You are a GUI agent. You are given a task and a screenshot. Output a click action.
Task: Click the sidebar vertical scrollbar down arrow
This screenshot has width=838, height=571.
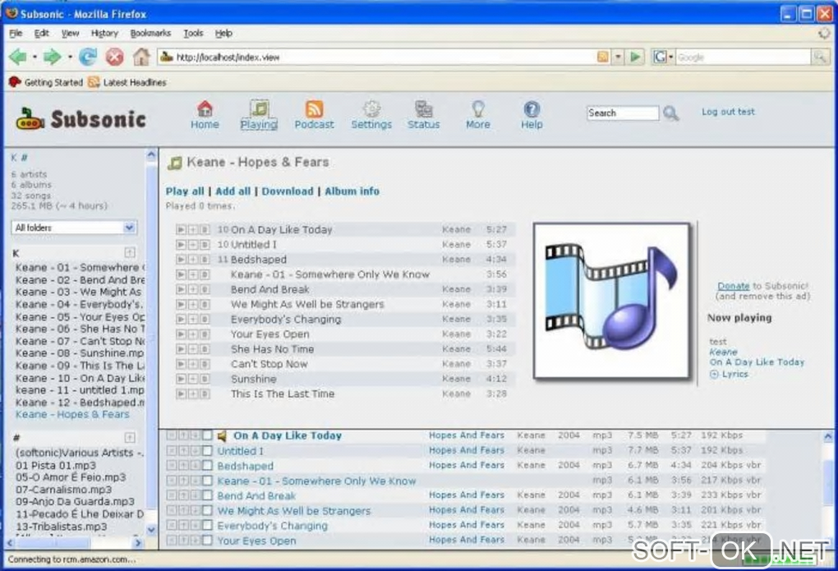click(150, 529)
